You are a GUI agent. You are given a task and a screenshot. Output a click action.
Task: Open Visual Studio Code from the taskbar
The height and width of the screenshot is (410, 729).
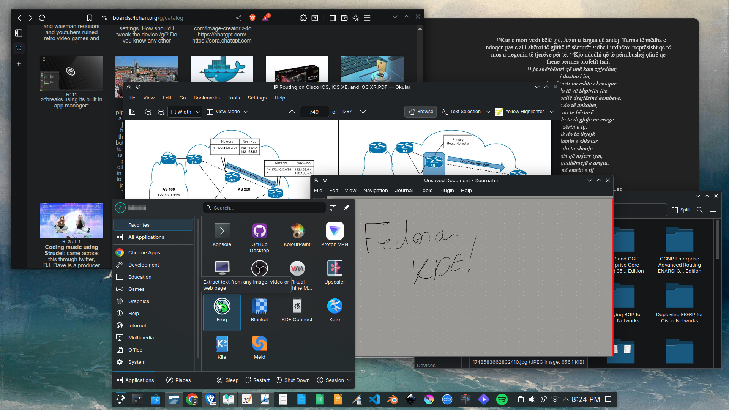coord(374,399)
